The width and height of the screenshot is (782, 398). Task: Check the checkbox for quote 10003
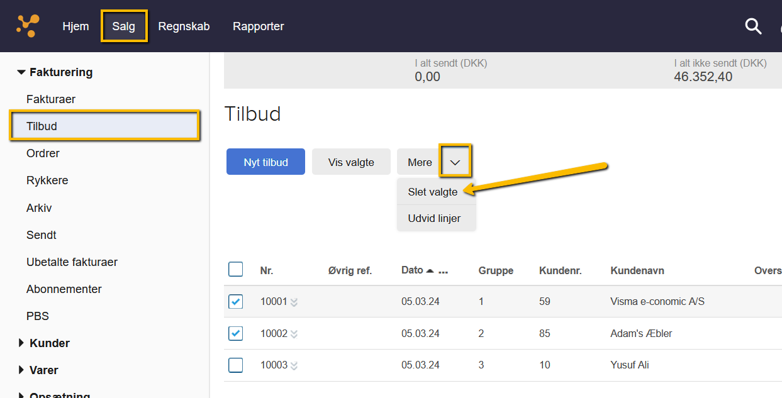coord(235,365)
